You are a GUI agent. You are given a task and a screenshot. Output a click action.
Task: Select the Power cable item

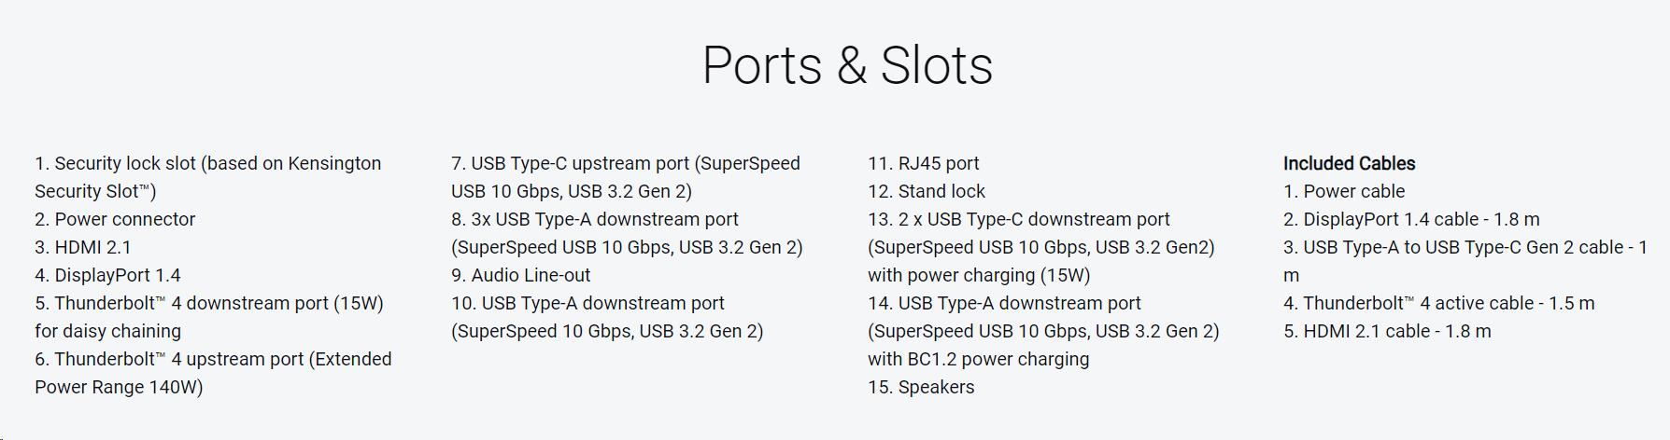1343,192
